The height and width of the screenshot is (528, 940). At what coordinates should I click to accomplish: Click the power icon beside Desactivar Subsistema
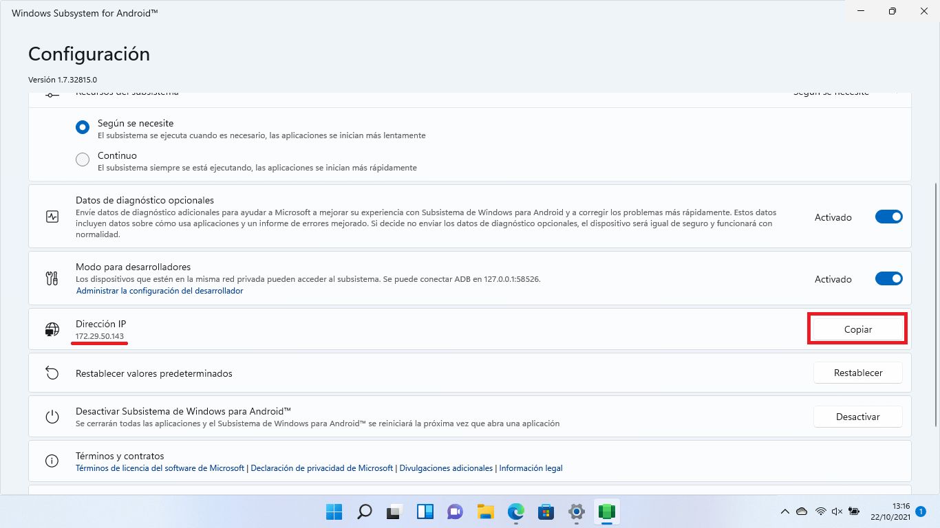(52, 416)
